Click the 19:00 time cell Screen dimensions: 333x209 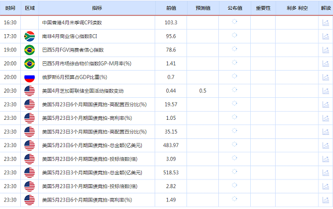pos(10,50)
